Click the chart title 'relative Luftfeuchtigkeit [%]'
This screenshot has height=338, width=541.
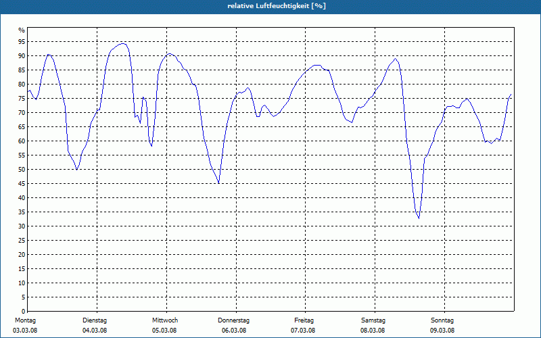click(277, 6)
